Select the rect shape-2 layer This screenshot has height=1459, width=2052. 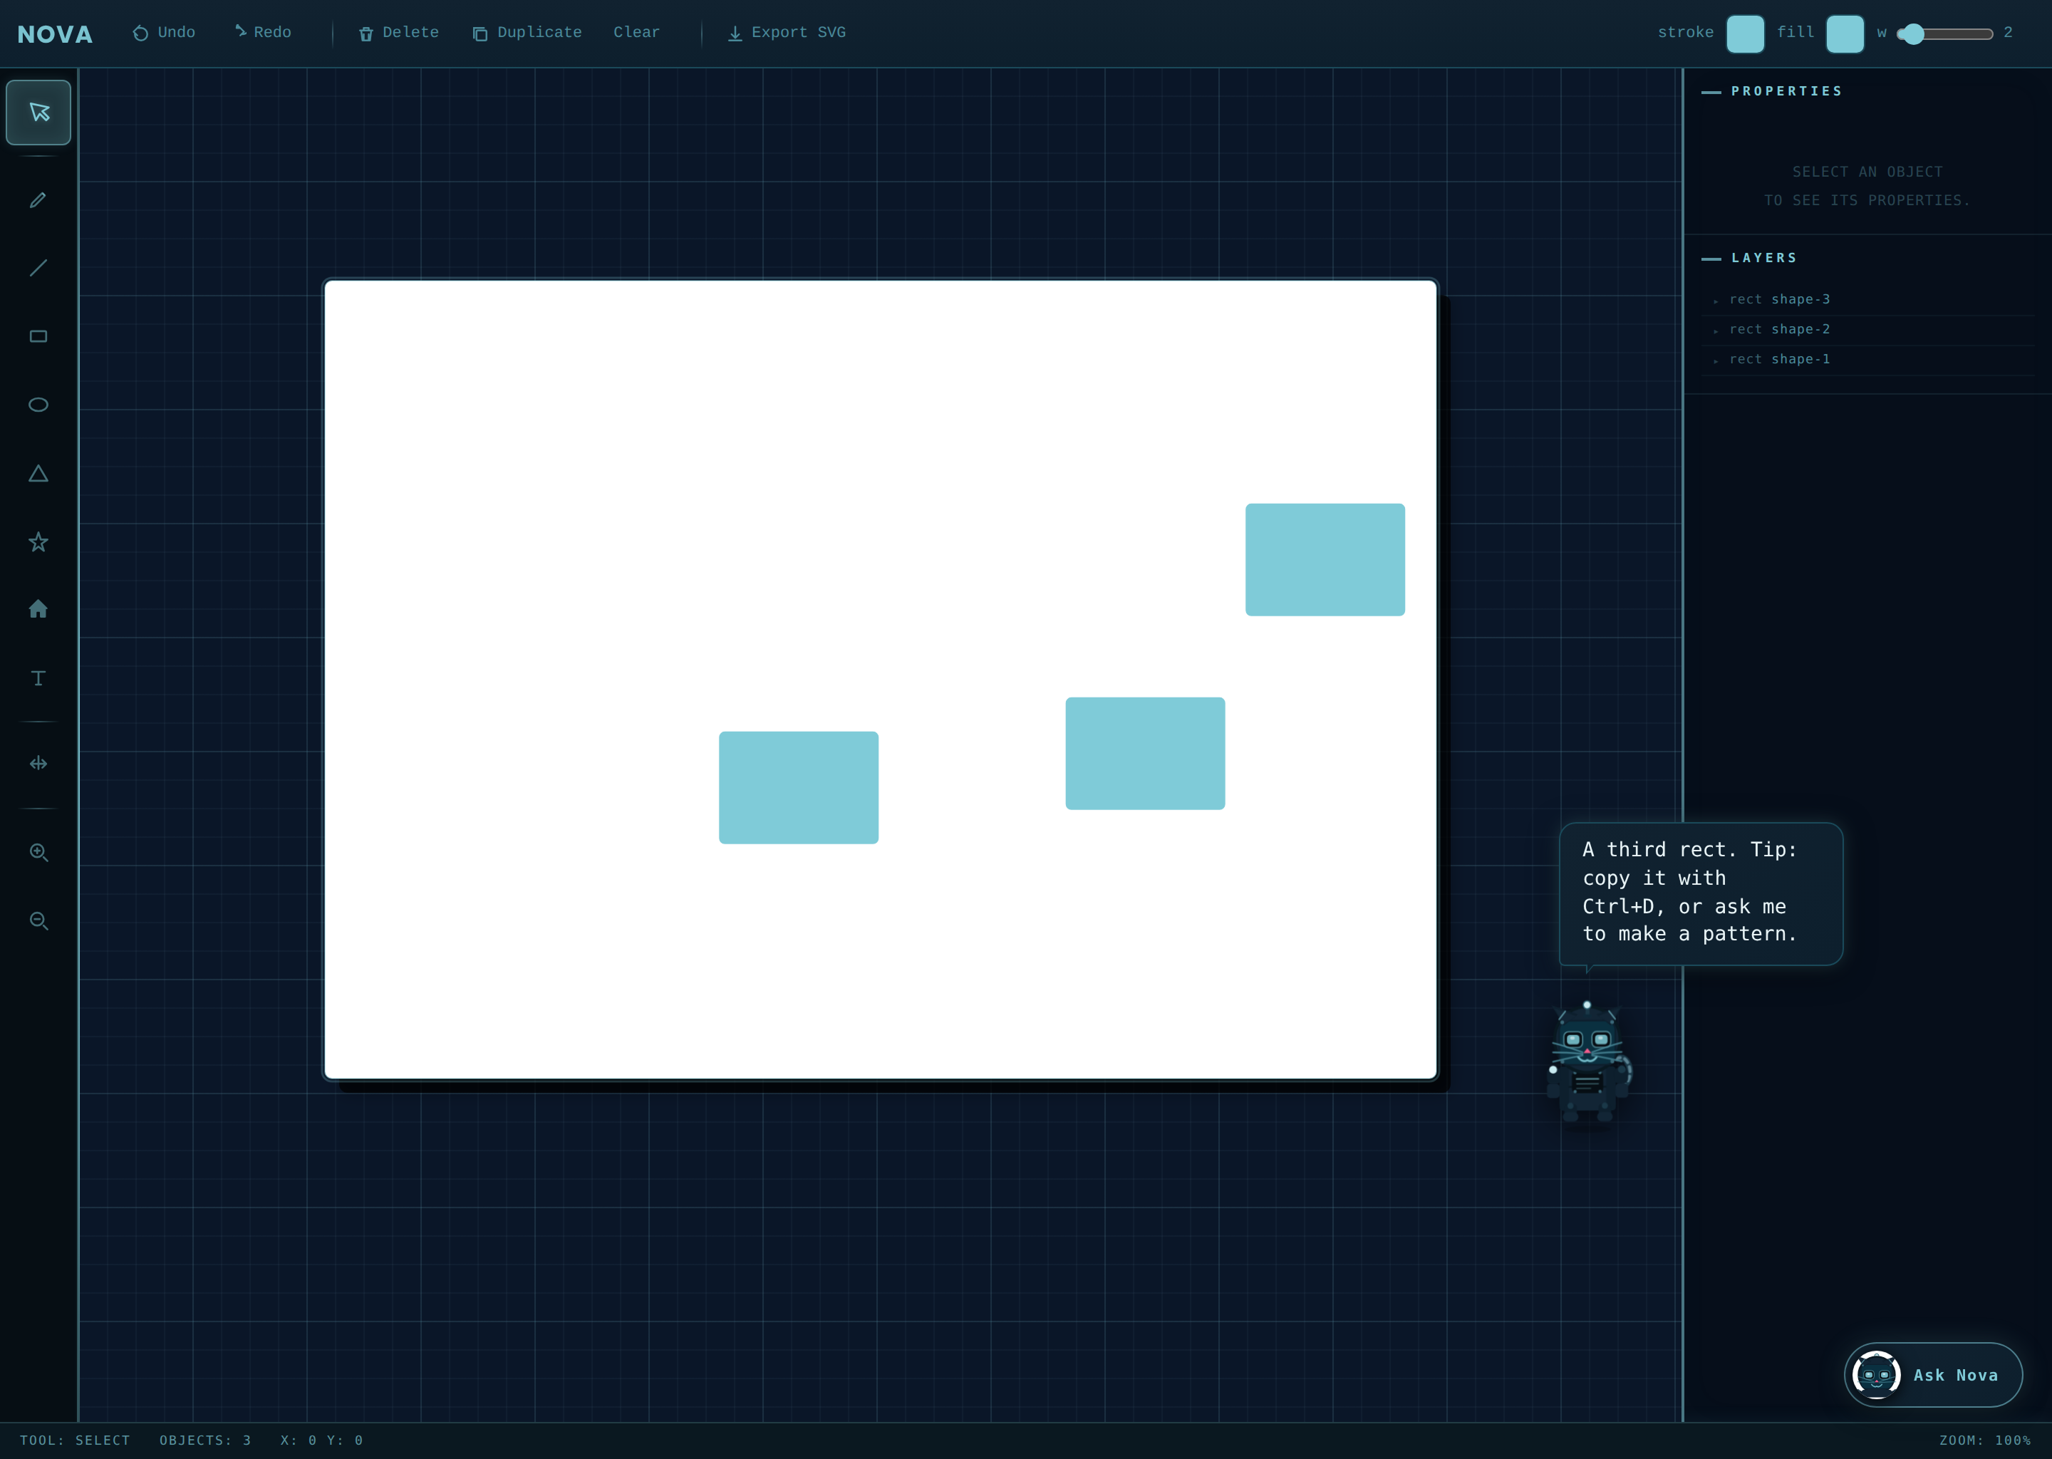(x=1868, y=330)
